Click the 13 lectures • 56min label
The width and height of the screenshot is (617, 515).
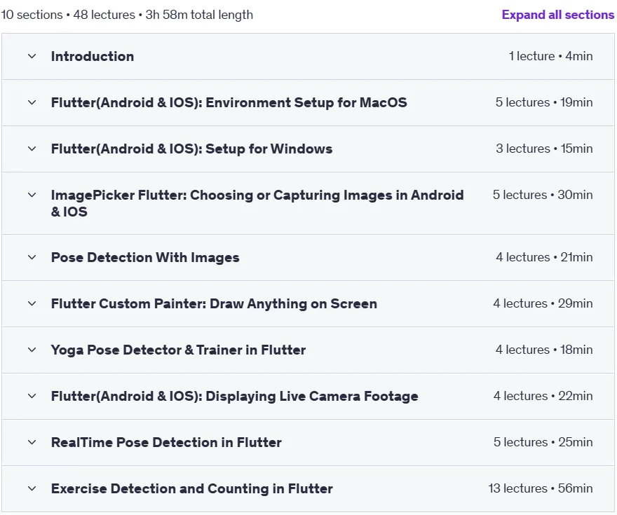(x=541, y=488)
